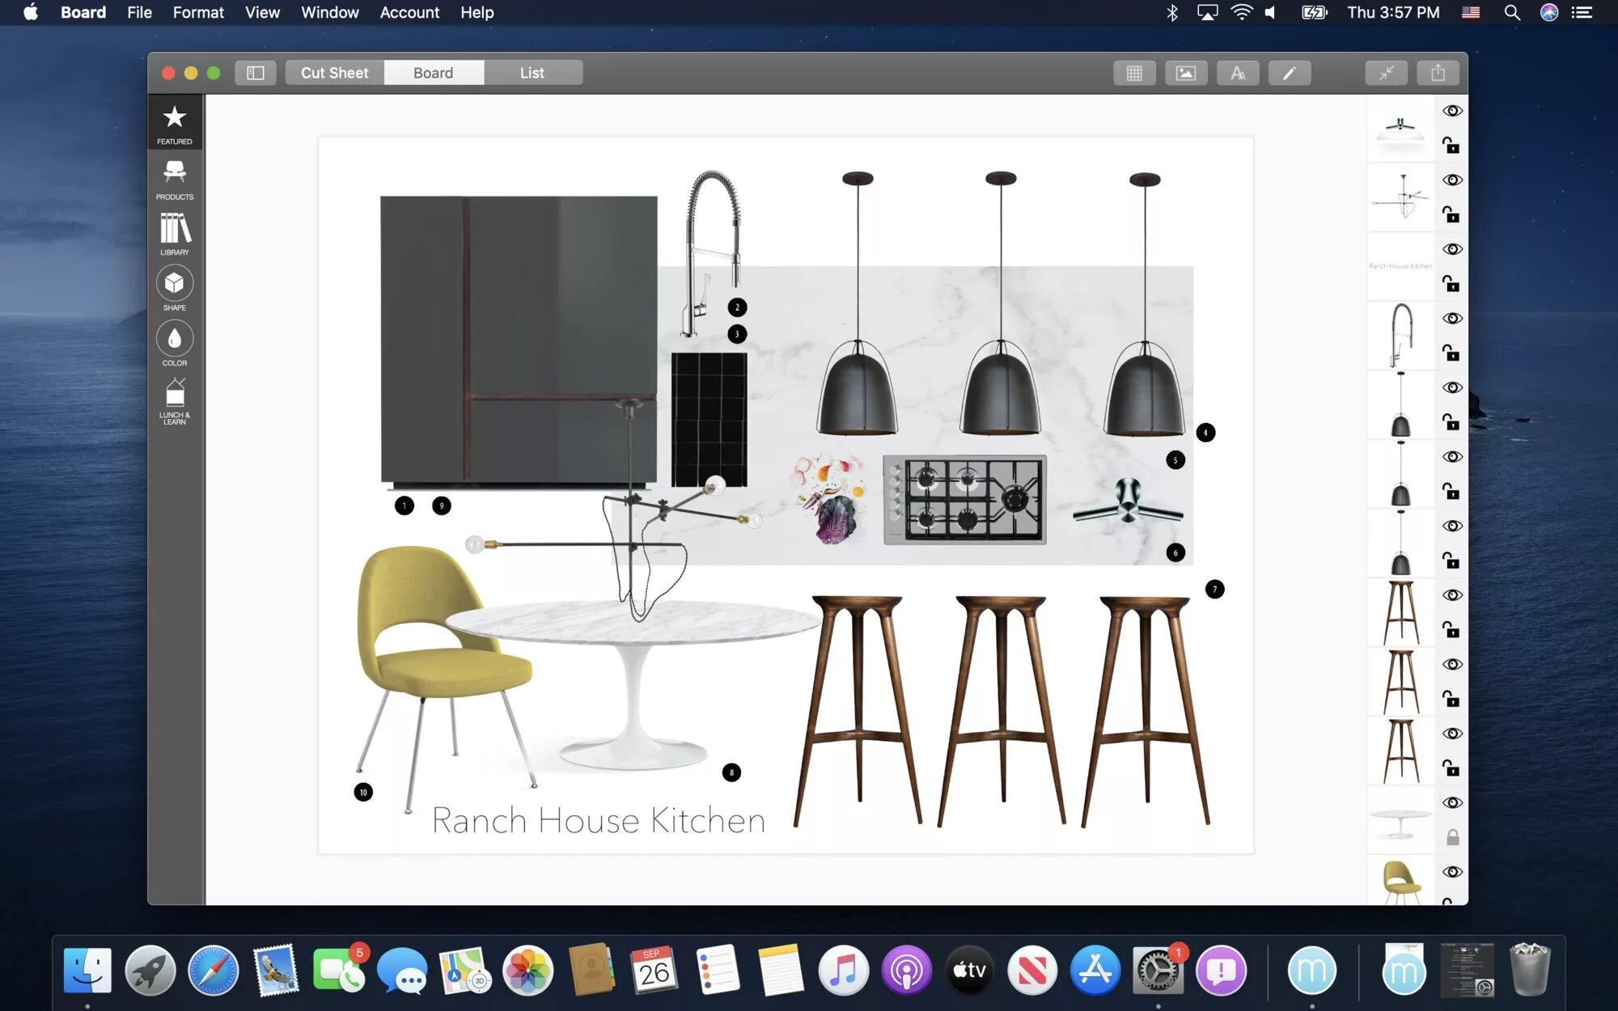Open Lunch & Learn section
This screenshot has width=1618, height=1011.
174,400
